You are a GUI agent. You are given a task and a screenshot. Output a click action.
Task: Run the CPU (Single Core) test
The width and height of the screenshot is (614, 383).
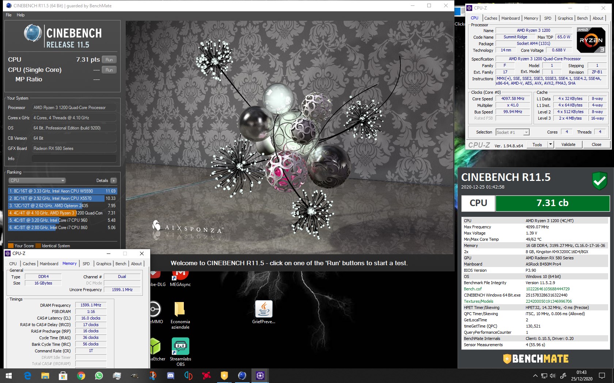pos(109,70)
